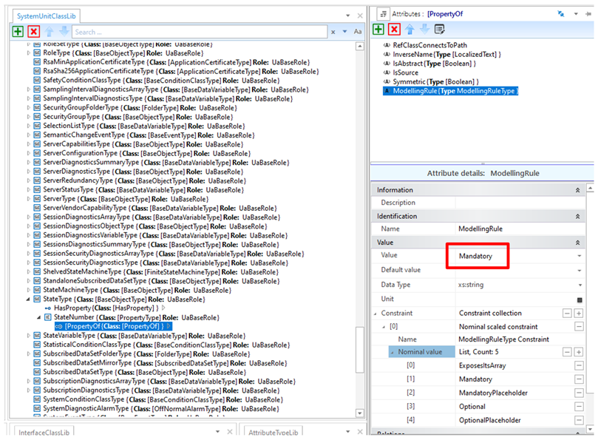Click the Name field containing ModellingRule
This screenshot has width=598, height=440.
tap(520, 229)
